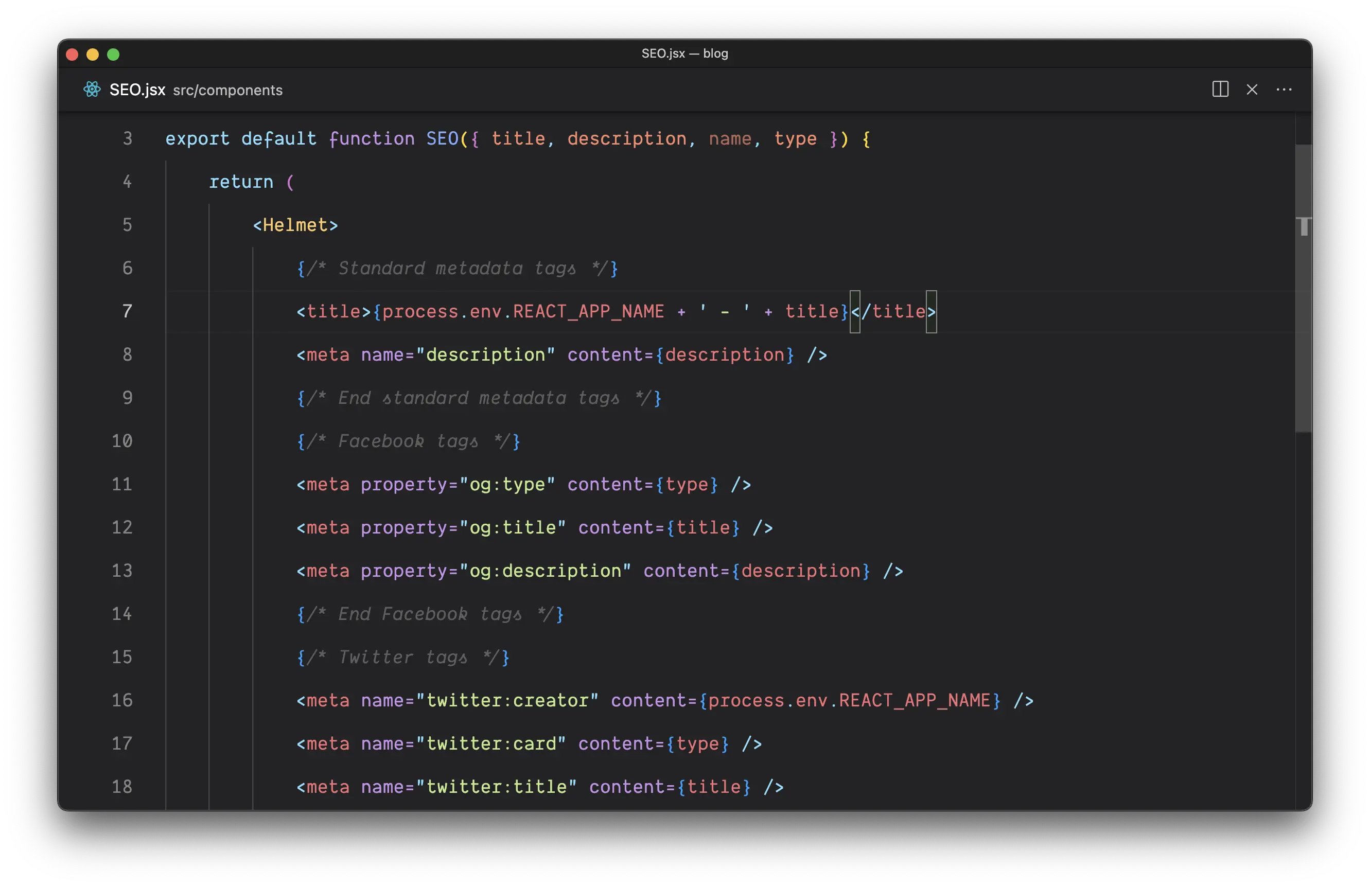Screen dimensions: 1370x887
Task: Click the window title 'SEO.jsx — blog'
Action: click(685, 54)
